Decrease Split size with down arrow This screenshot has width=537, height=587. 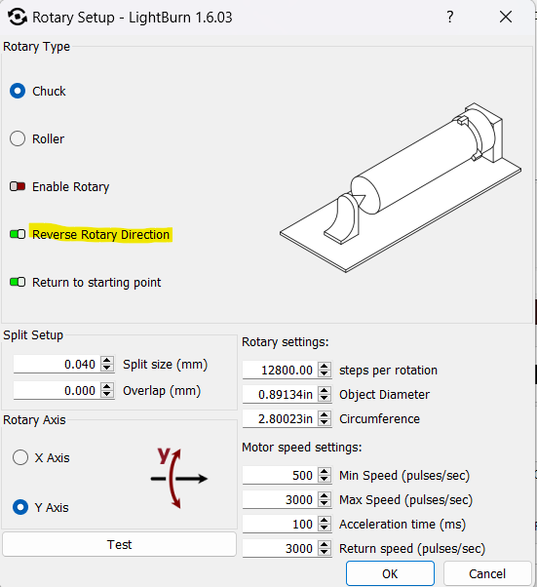pos(107,368)
